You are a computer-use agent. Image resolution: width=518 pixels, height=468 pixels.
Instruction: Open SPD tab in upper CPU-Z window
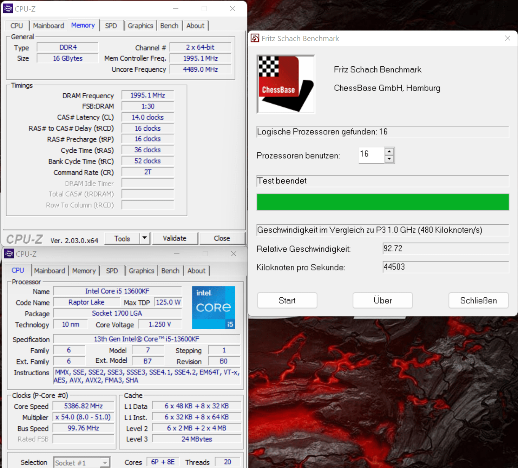click(111, 26)
